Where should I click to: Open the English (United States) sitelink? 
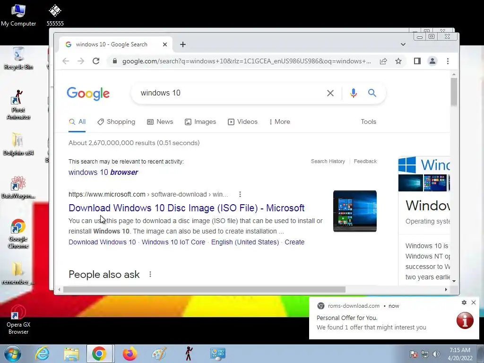click(245, 242)
